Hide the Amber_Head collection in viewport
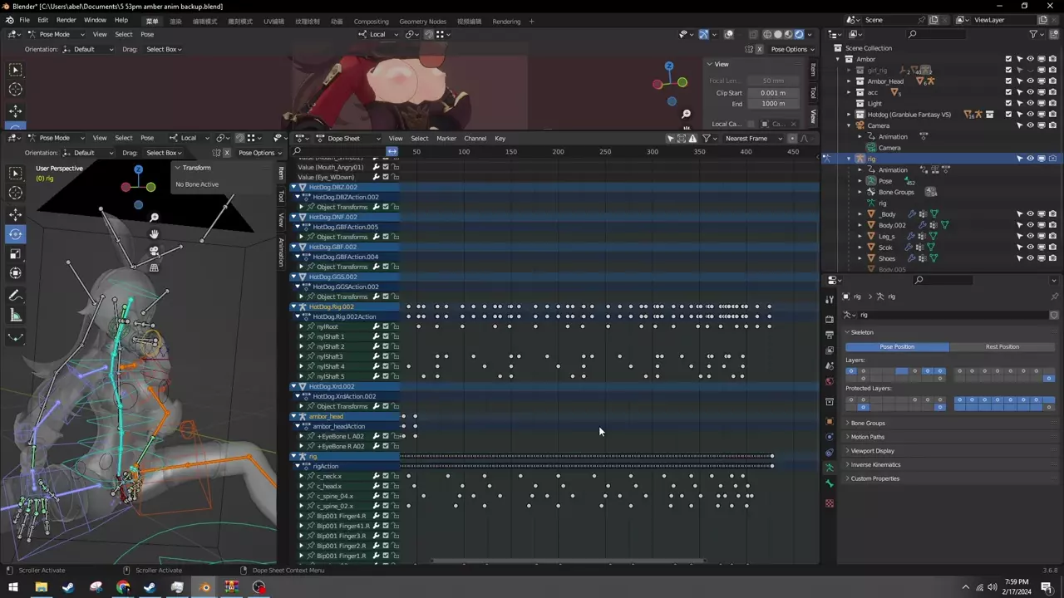The height and width of the screenshot is (598, 1064). click(1030, 81)
